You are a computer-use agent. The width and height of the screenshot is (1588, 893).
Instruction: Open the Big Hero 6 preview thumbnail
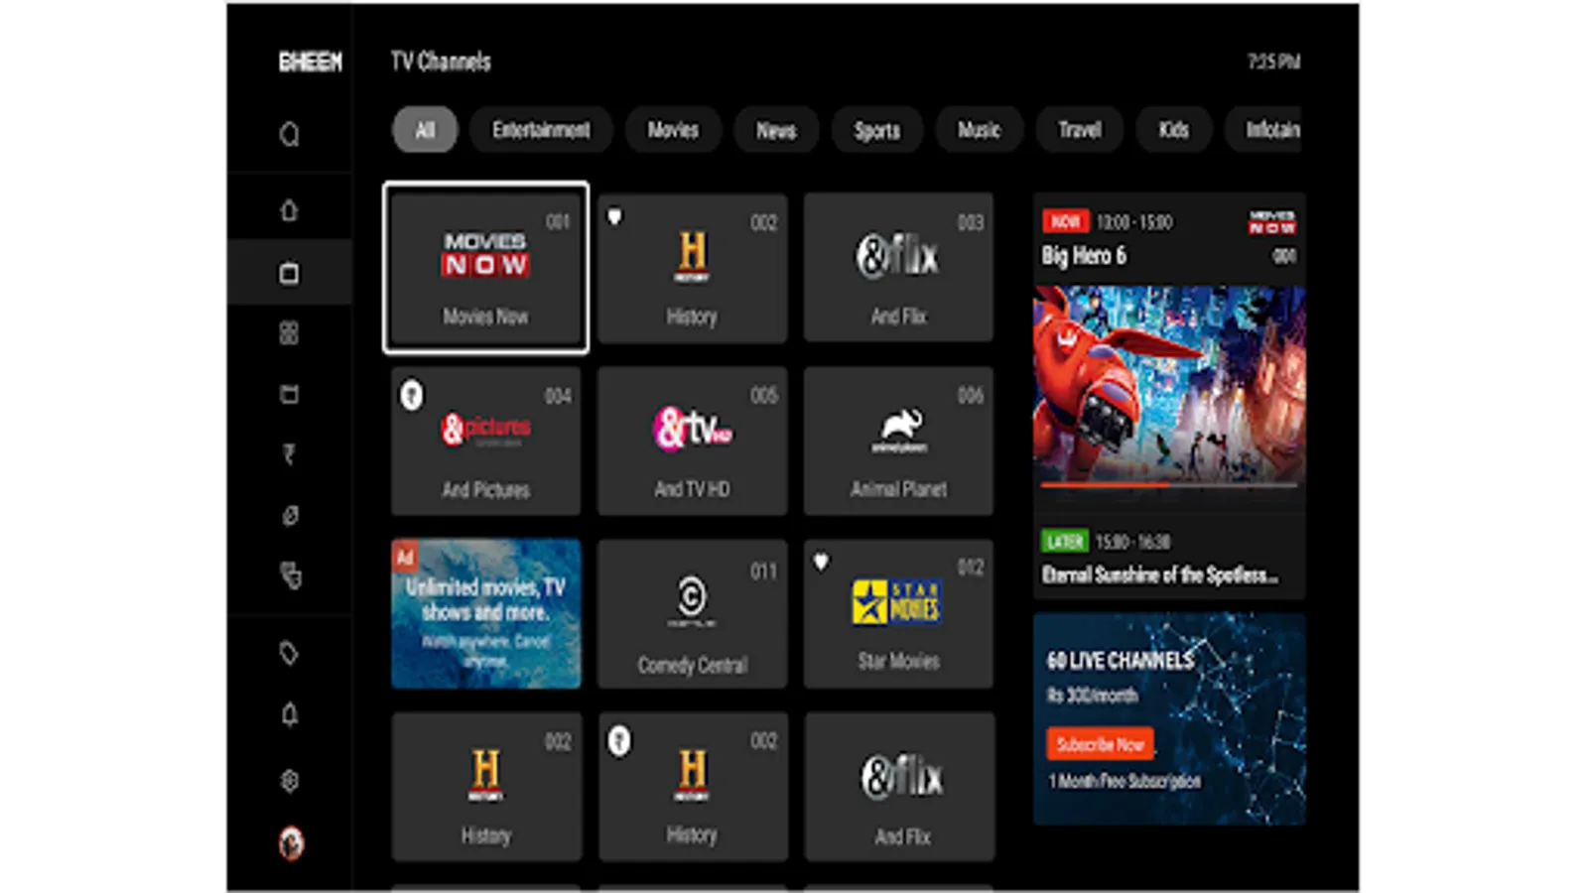[1169, 384]
